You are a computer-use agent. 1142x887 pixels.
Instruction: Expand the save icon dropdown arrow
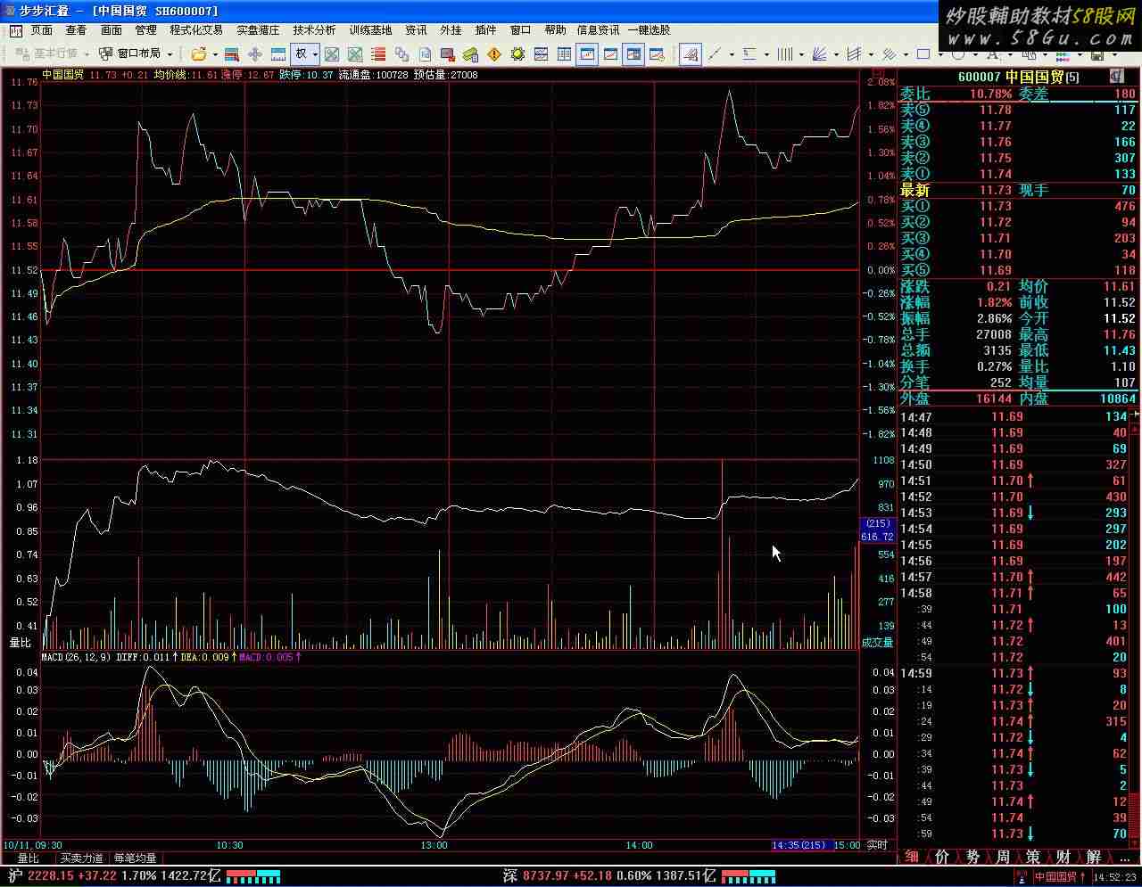tap(1114, 54)
